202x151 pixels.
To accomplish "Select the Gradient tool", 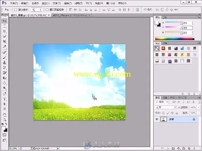I will coord(5,78).
